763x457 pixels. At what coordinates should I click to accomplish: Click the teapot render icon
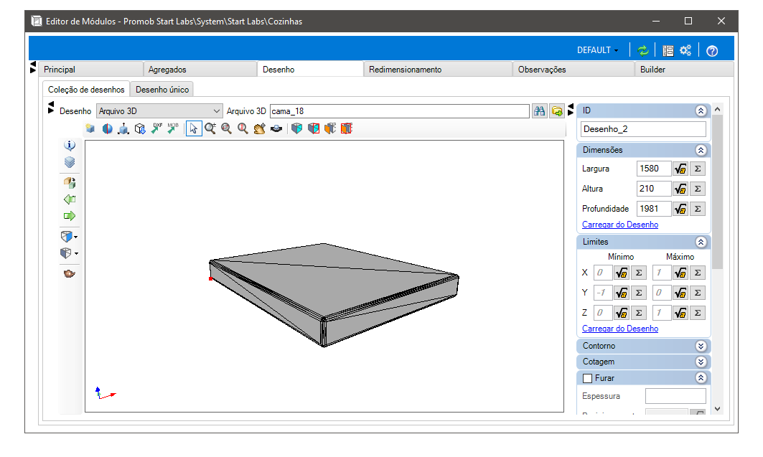70,274
